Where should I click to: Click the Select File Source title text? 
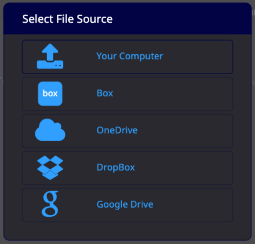click(x=67, y=19)
